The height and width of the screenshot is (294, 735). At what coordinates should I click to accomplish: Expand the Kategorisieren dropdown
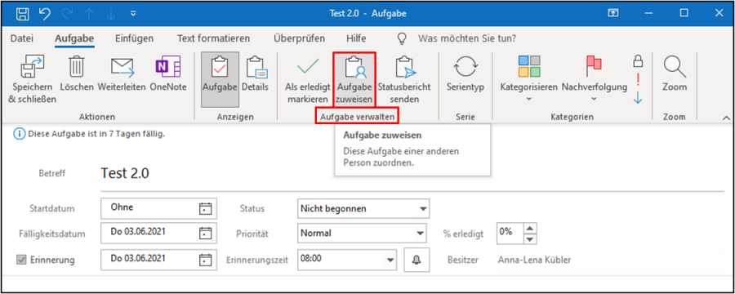click(528, 100)
